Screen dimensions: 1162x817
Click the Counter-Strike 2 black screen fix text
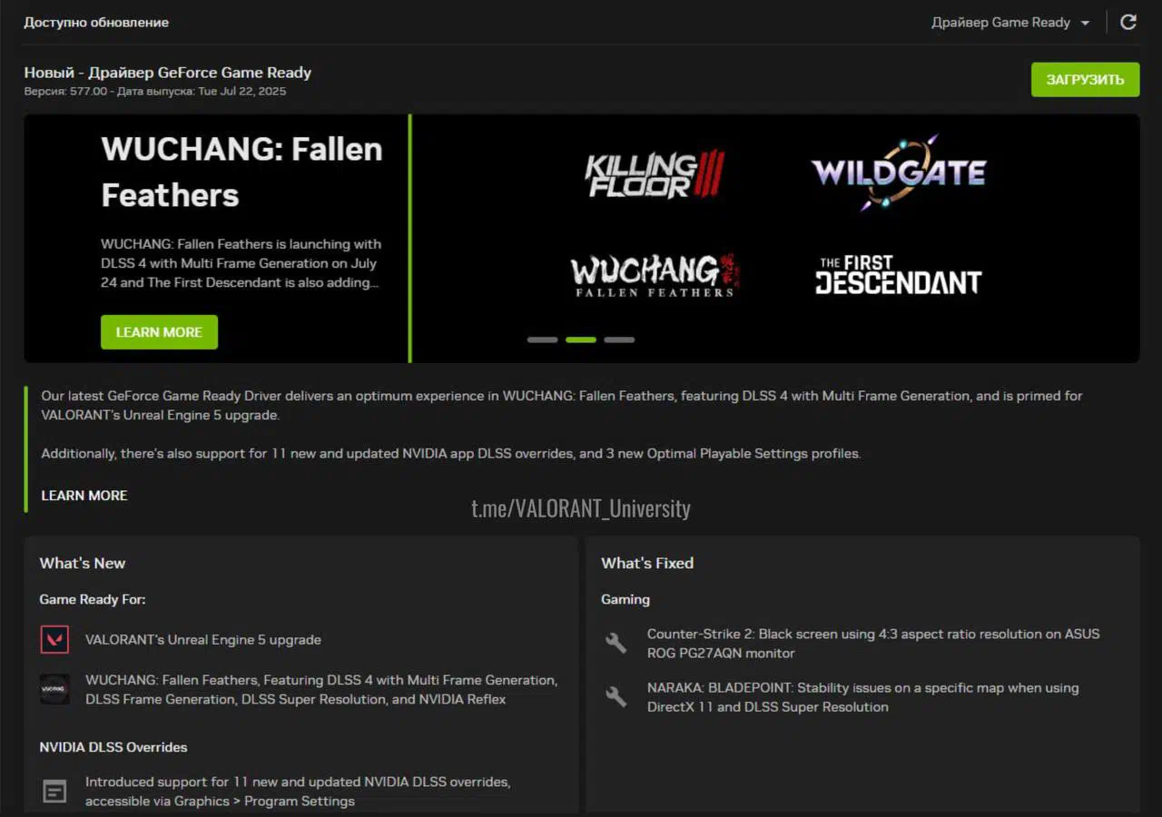(873, 643)
